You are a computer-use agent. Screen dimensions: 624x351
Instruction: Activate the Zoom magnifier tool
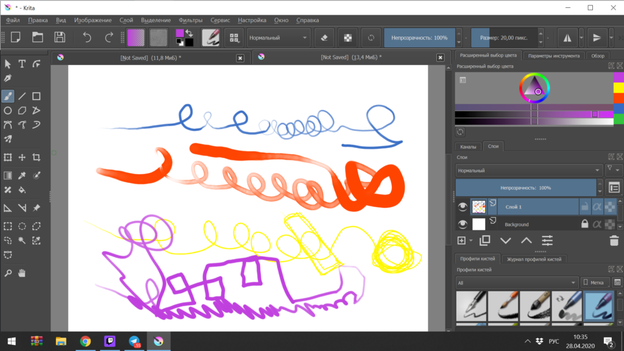[x=8, y=273]
